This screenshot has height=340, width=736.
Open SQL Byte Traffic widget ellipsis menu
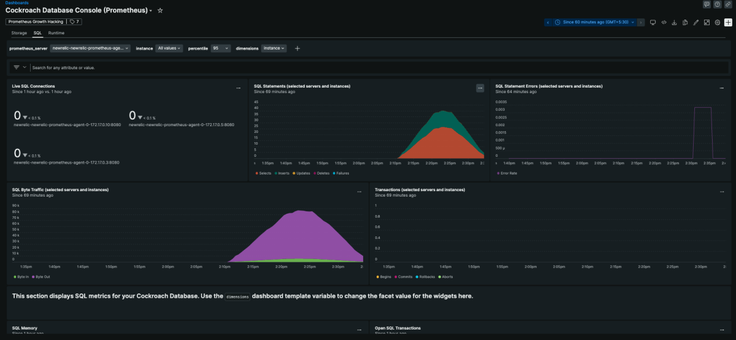pyautogui.click(x=359, y=192)
